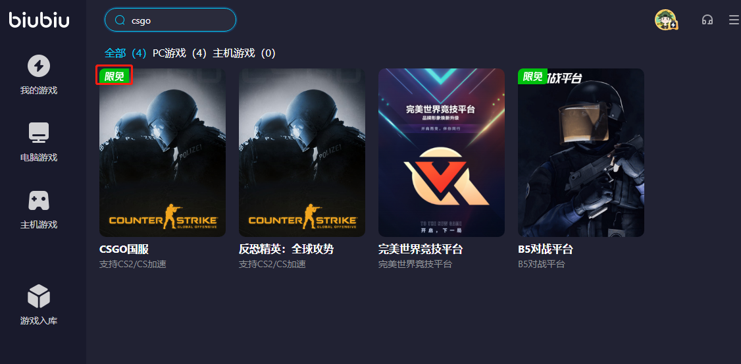Click the 完美世界竞技平台 title link
The image size is (741, 364).
click(x=421, y=249)
